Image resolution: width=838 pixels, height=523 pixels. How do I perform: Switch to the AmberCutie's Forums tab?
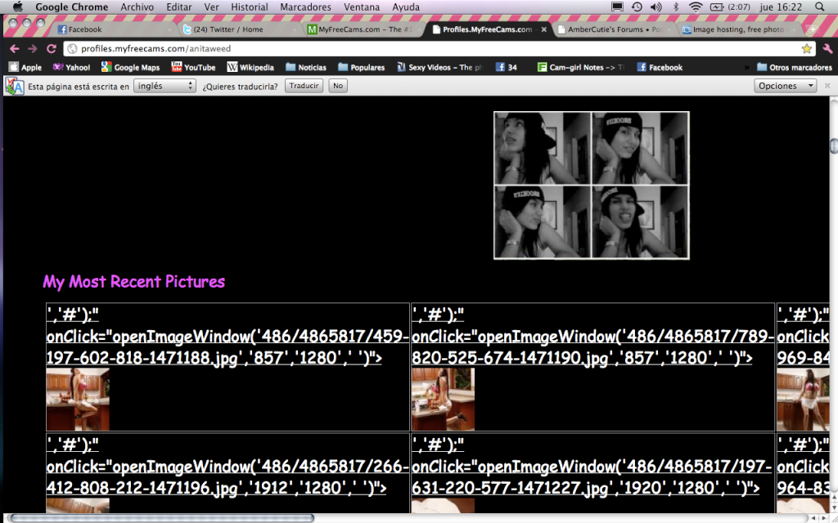pos(612,29)
